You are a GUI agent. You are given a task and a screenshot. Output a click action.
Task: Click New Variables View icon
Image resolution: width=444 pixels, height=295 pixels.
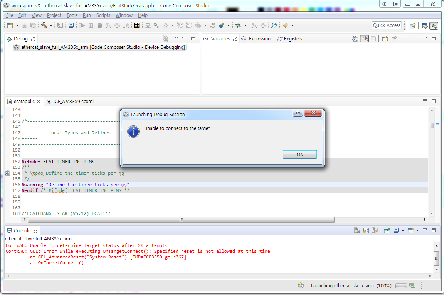click(385, 39)
